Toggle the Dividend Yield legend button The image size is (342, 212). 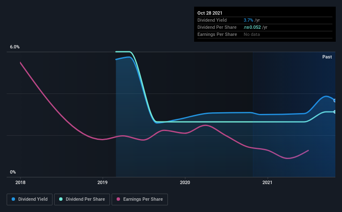[x=30, y=199]
